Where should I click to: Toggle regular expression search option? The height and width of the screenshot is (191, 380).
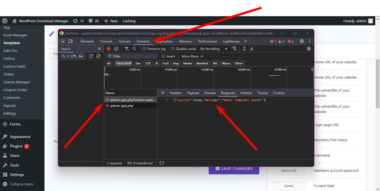click(74, 56)
